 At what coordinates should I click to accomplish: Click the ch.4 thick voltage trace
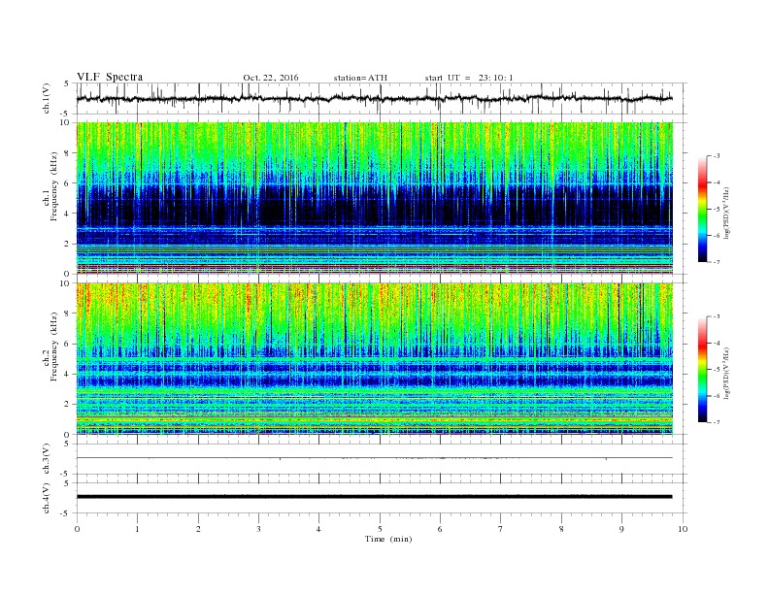click(374, 497)
